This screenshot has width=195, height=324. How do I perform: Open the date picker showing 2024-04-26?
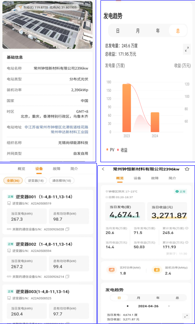(x=148, y=306)
